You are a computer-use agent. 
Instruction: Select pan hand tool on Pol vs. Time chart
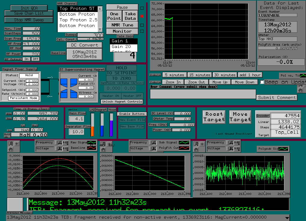pyautogui.click(x=301, y=90)
